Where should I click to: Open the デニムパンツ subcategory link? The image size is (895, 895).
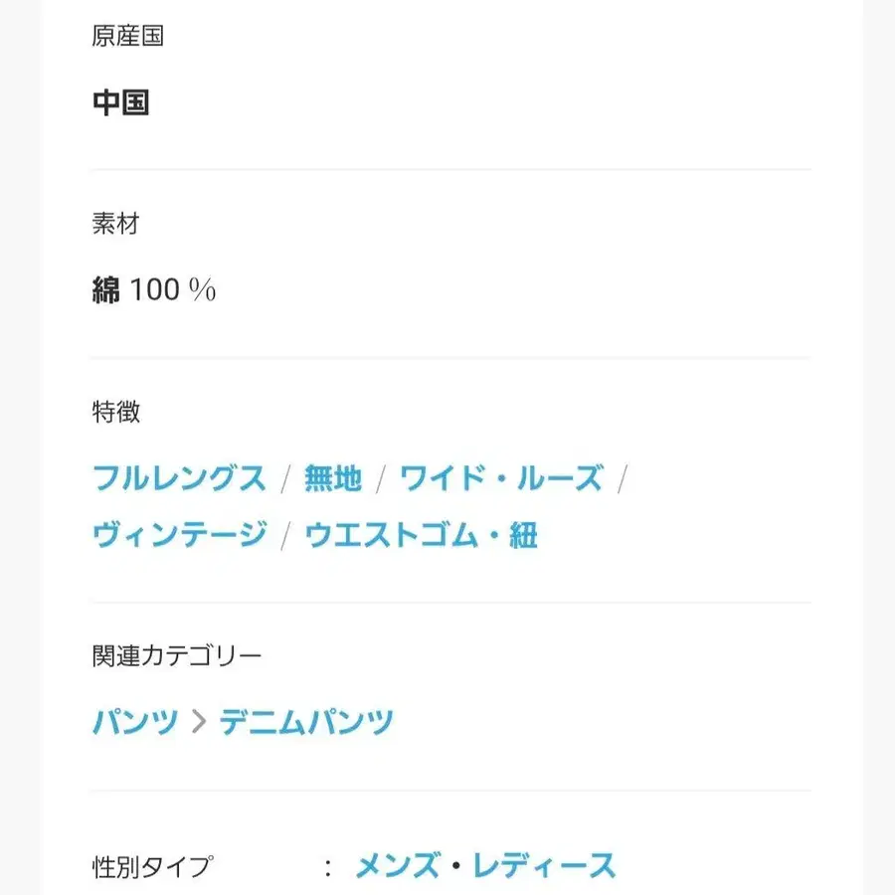(x=306, y=721)
